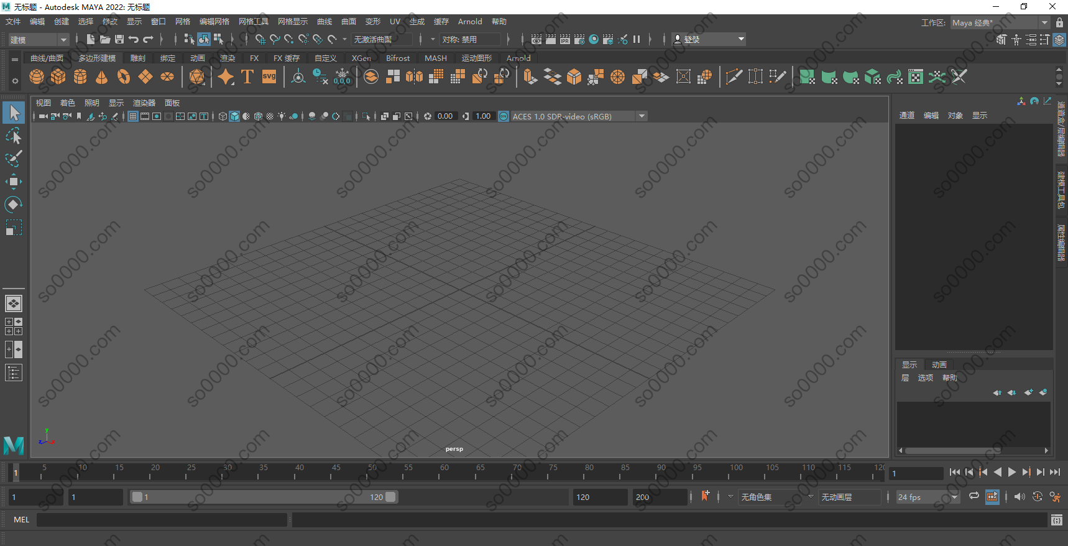Click the open scene folder icon
This screenshot has height=546, width=1068.
(x=105, y=39)
